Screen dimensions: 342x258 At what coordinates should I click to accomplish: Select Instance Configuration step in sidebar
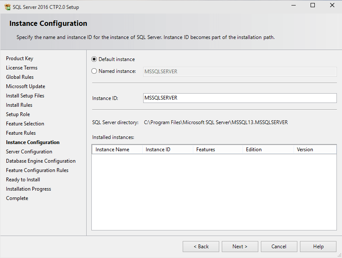pos(33,142)
